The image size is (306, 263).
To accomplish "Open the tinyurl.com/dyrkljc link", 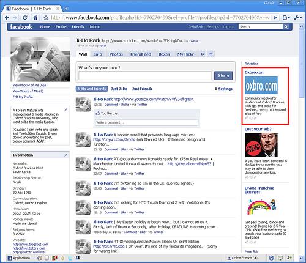I will (x=114, y=139).
